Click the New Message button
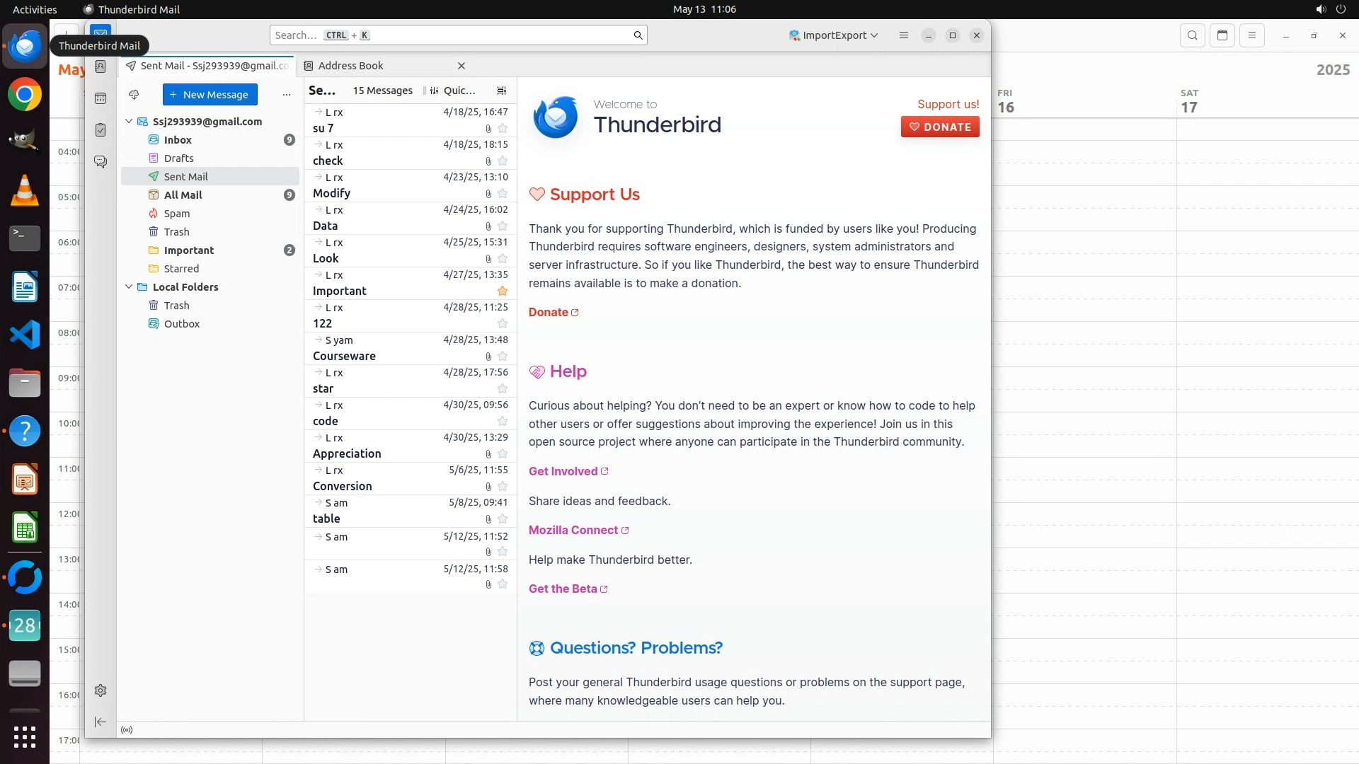 (x=210, y=95)
